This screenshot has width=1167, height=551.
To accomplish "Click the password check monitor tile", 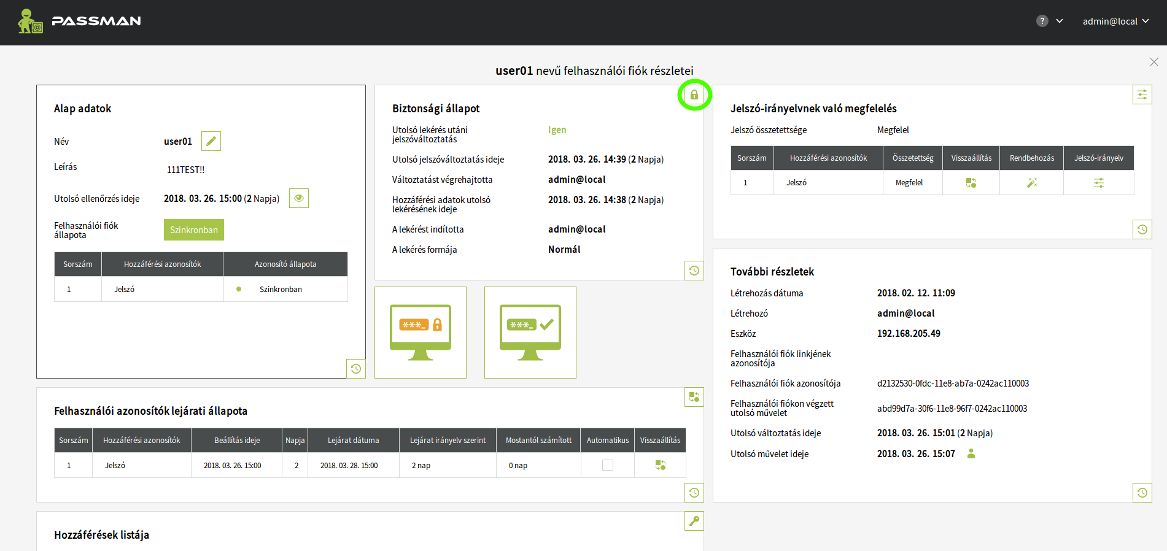I will (x=530, y=333).
